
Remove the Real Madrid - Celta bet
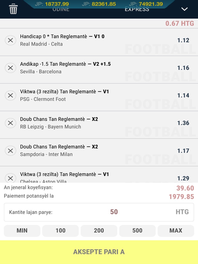[x=11, y=40]
